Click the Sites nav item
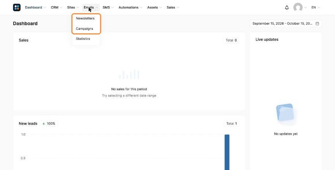This screenshot has height=170, width=335. pyautogui.click(x=71, y=7)
